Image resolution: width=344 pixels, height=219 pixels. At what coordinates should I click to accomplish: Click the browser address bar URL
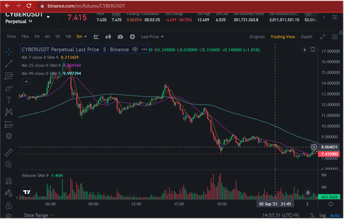click(86, 6)
